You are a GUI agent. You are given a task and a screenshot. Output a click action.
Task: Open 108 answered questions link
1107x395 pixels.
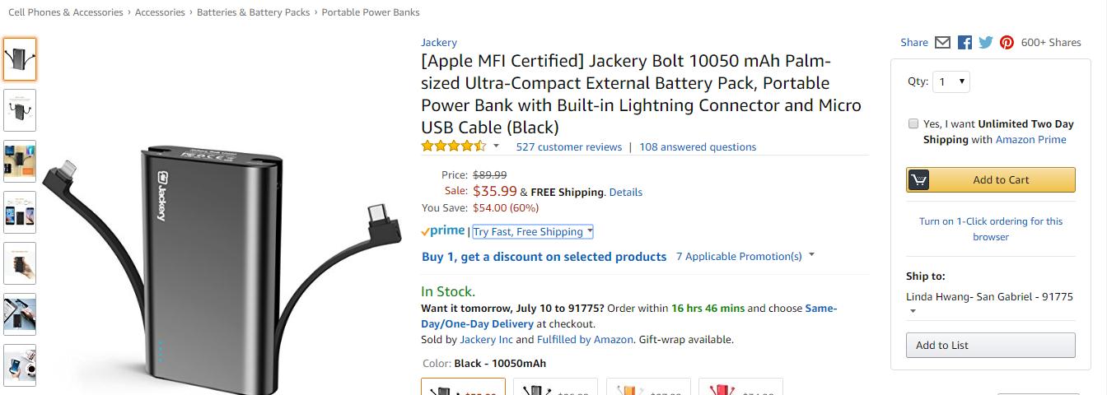pos(698,147)
